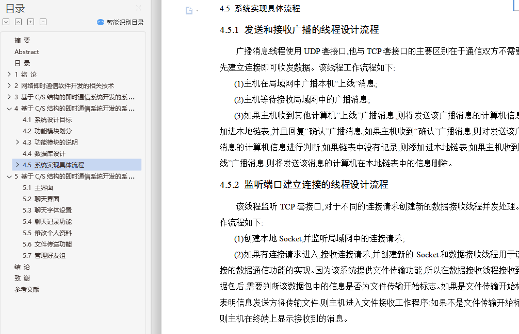Image resolution: width=519 pixels, height=334 pixels.
Task: Click the down-chevron box icon under 目录
Action: [6, 22]
